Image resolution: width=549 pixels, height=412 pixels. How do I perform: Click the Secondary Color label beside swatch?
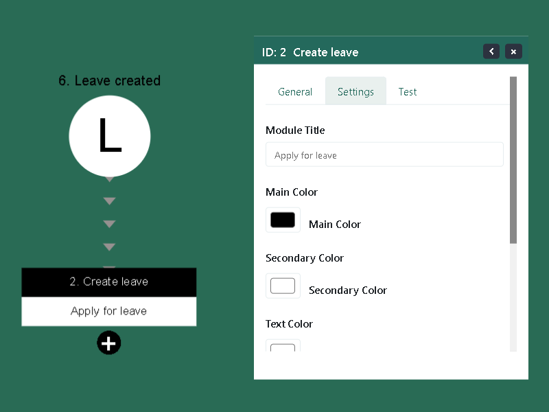pos(348,290)
